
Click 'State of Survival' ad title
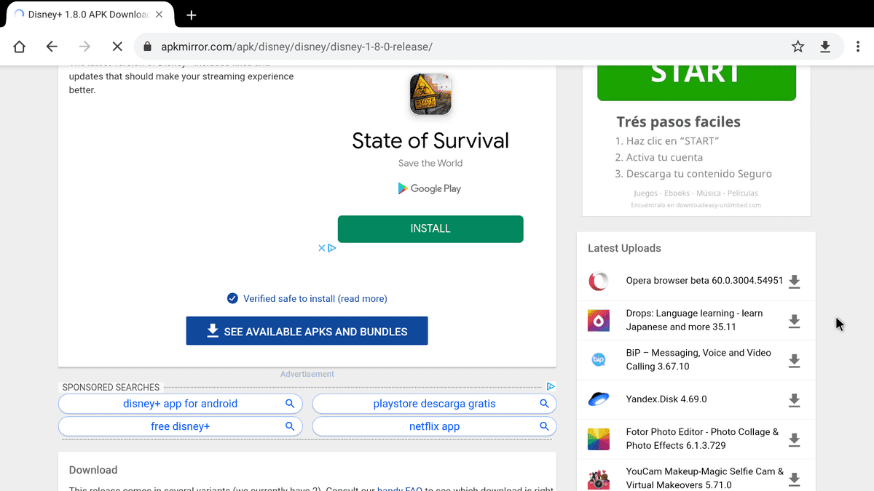click(430, 140)
